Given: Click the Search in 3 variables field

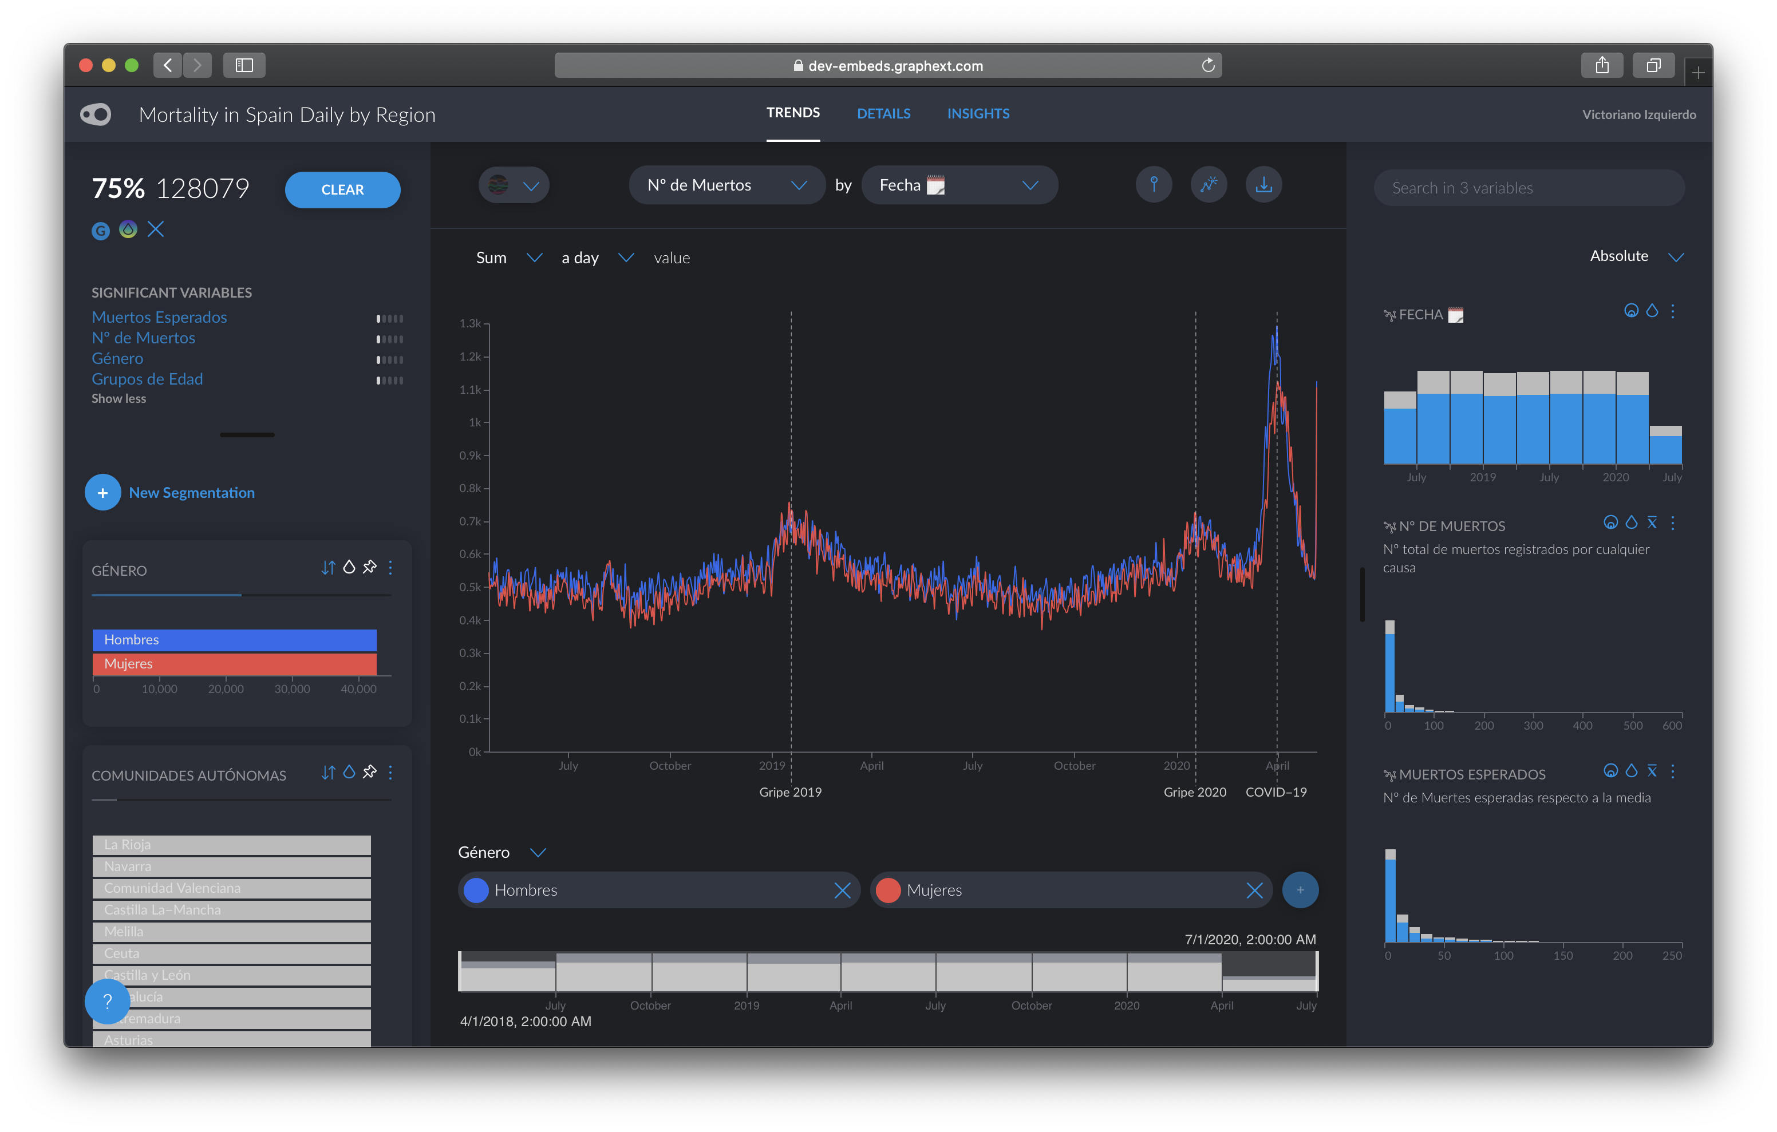Looking at the screenshot, I should [1529, 188].
